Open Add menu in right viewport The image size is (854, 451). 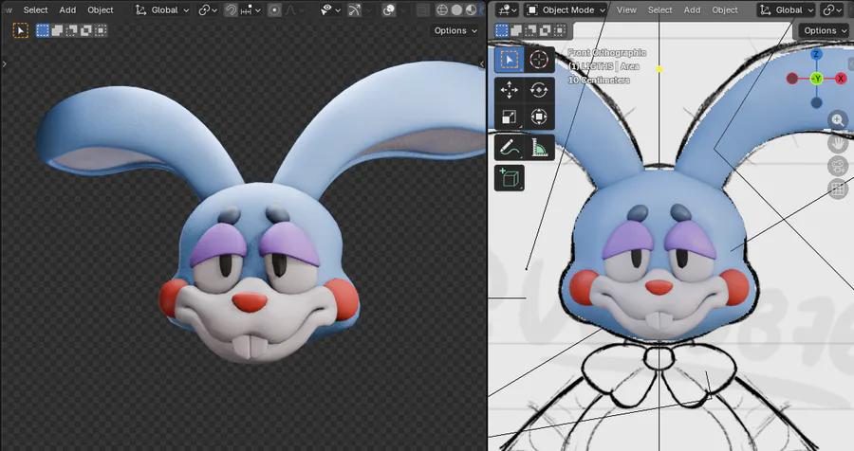693,9
